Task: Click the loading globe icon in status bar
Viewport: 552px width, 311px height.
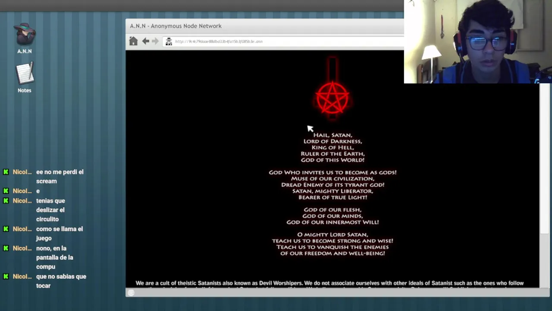Action: tap(131, 293)
